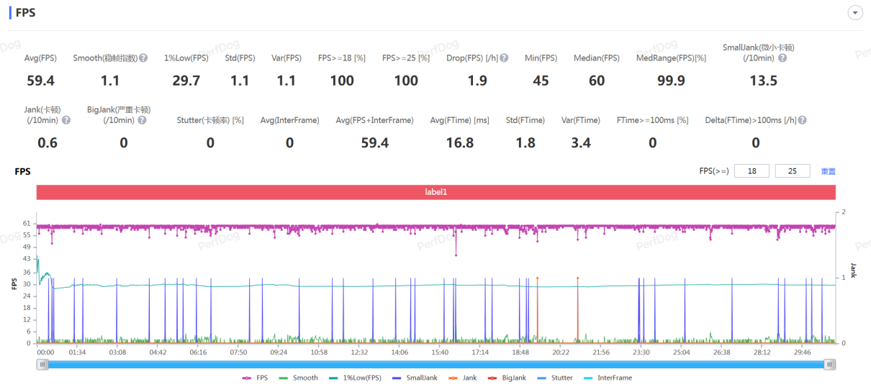Click help icon beside Drop(FPS) [/h]
Screen dimensions: 871x384
click(504, 58)
